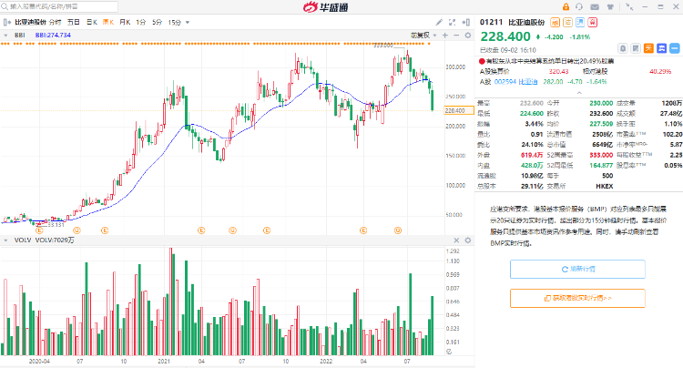The width and height of the screenshot is (683, 368).
Task: Switch to 日K daily candlestick
Action: click(x=91, y=22)
